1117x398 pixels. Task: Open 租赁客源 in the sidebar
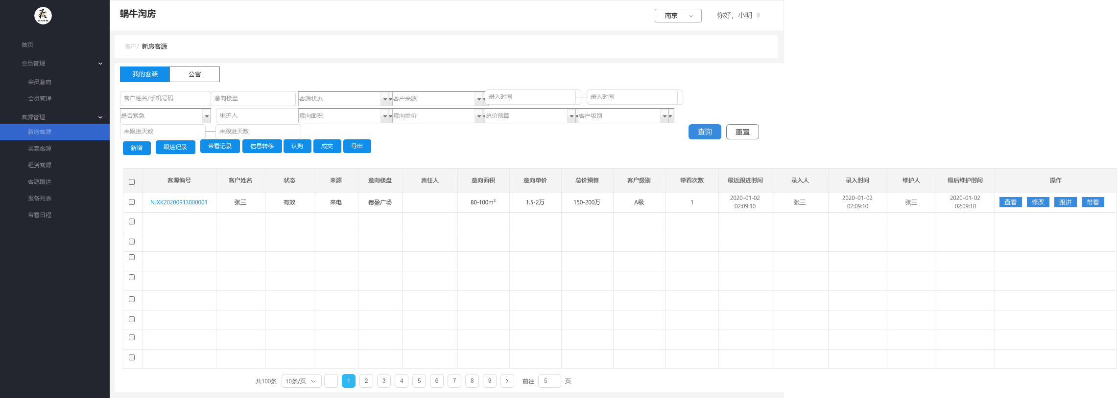click(40, 165)
